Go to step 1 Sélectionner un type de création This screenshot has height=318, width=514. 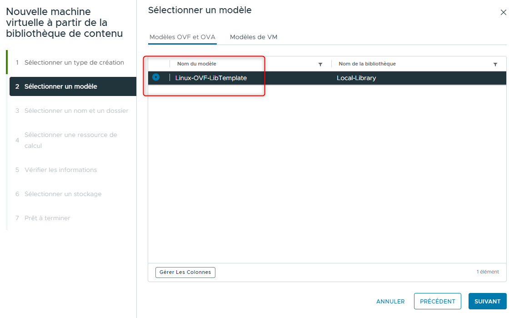pos(74,63)
